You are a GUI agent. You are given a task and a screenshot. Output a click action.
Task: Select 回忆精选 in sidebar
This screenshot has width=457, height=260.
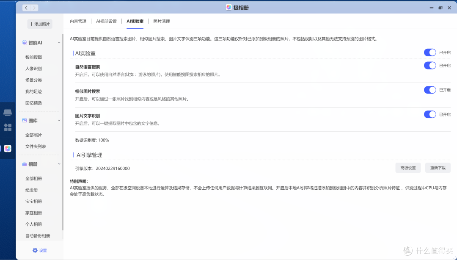33,103
